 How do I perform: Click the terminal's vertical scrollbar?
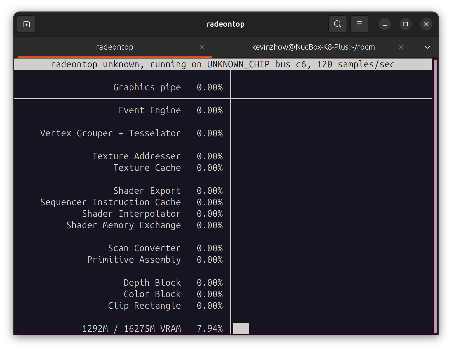[x=435, y=196]
